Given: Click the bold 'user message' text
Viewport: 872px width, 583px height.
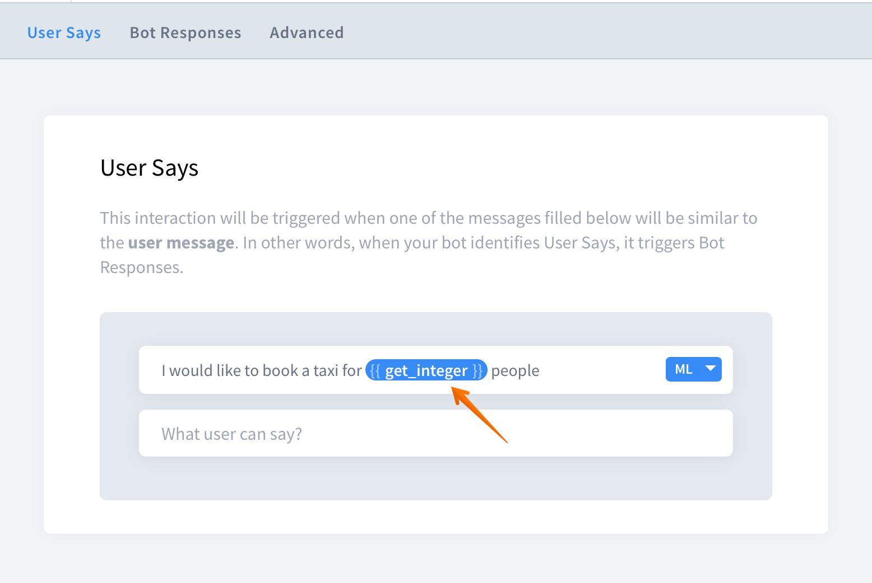Looking at the screenshot, I should pyautogui.click(x=181, y=243).
